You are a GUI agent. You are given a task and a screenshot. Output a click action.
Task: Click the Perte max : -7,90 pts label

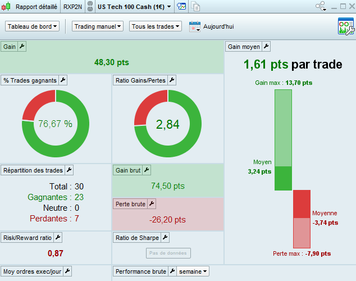click(x=302, y=253)
